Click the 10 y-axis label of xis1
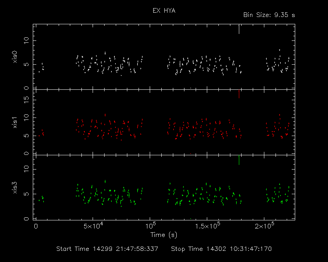Screen dimensions: 328x262 click(26, 118)
